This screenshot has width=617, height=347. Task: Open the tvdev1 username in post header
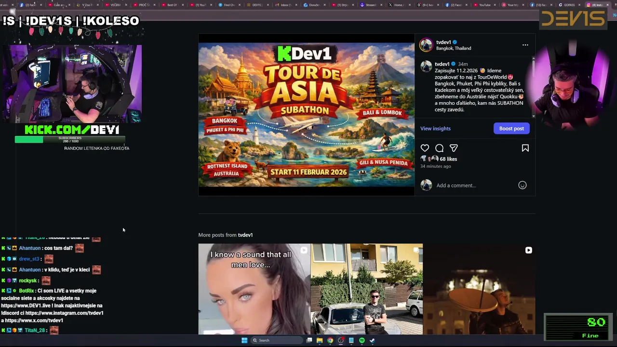[443, 42]
